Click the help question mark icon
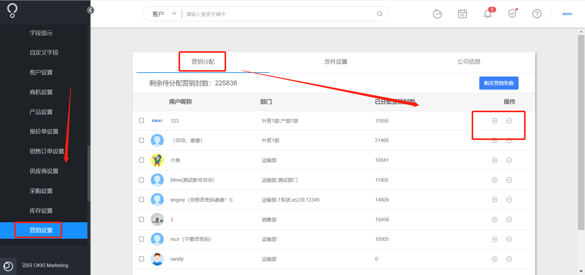The height and width of the screenshot is (275, 585). tap(537, 14)
